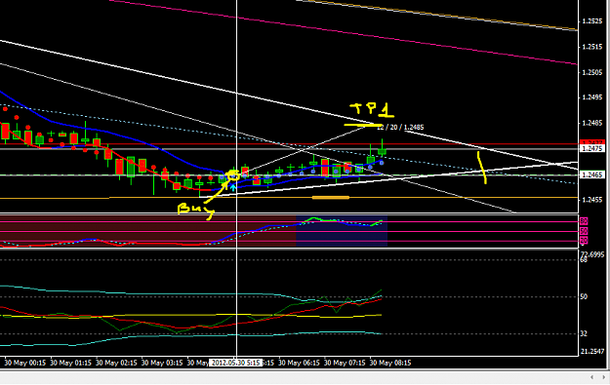Viewport: 610px width, 385px height.
Task: Click the price label 1.2475 on the price axis
Action: (x=592, y=149)
